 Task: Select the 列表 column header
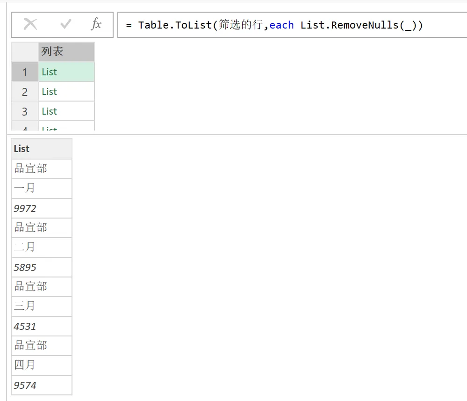pyautogui.click(x=66, y=51)
